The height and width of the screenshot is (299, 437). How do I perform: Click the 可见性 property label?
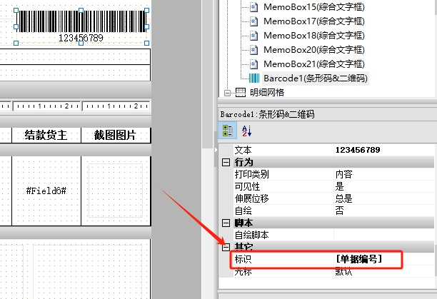click(248, 186)
